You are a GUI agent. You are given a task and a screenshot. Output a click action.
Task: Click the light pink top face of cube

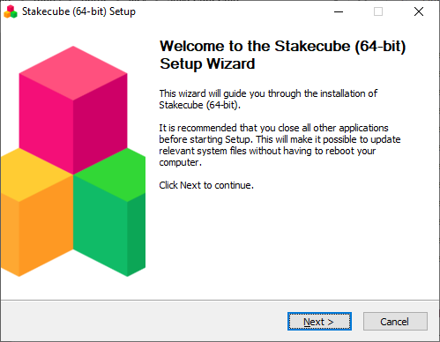coord(73,73)
